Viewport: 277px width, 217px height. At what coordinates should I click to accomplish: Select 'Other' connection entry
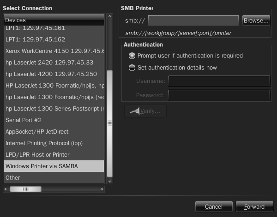[x=54, y=178]
